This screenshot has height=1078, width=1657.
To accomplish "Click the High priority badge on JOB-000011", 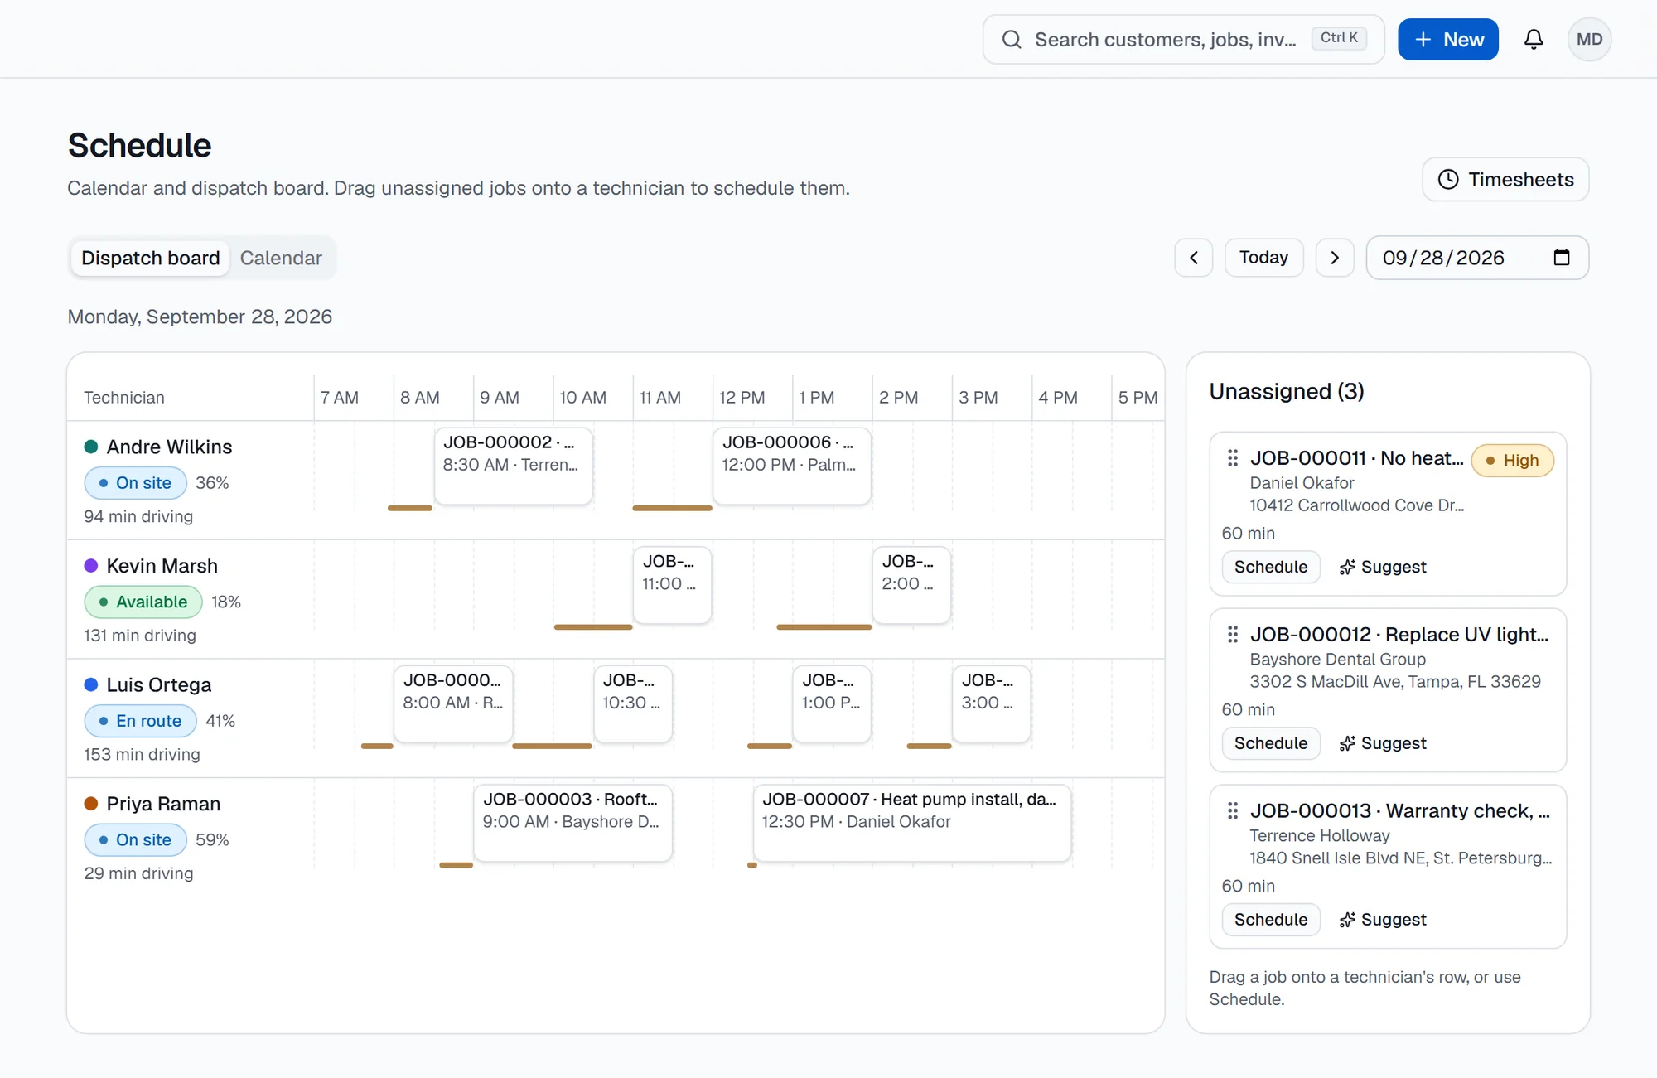I will coord(1512,461).
